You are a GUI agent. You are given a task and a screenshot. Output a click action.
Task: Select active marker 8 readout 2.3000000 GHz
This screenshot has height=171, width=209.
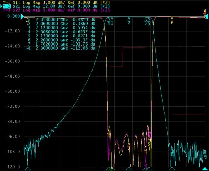point(60,48)
